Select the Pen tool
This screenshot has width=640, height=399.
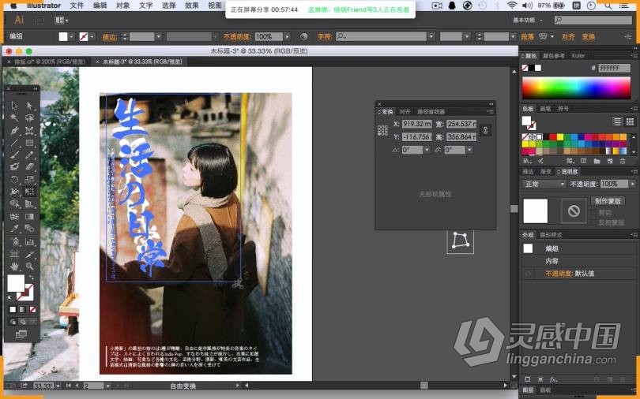tap(15, 131)
